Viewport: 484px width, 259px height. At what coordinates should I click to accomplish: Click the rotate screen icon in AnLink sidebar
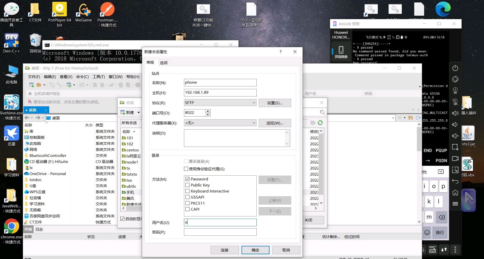tap(455, 79)
